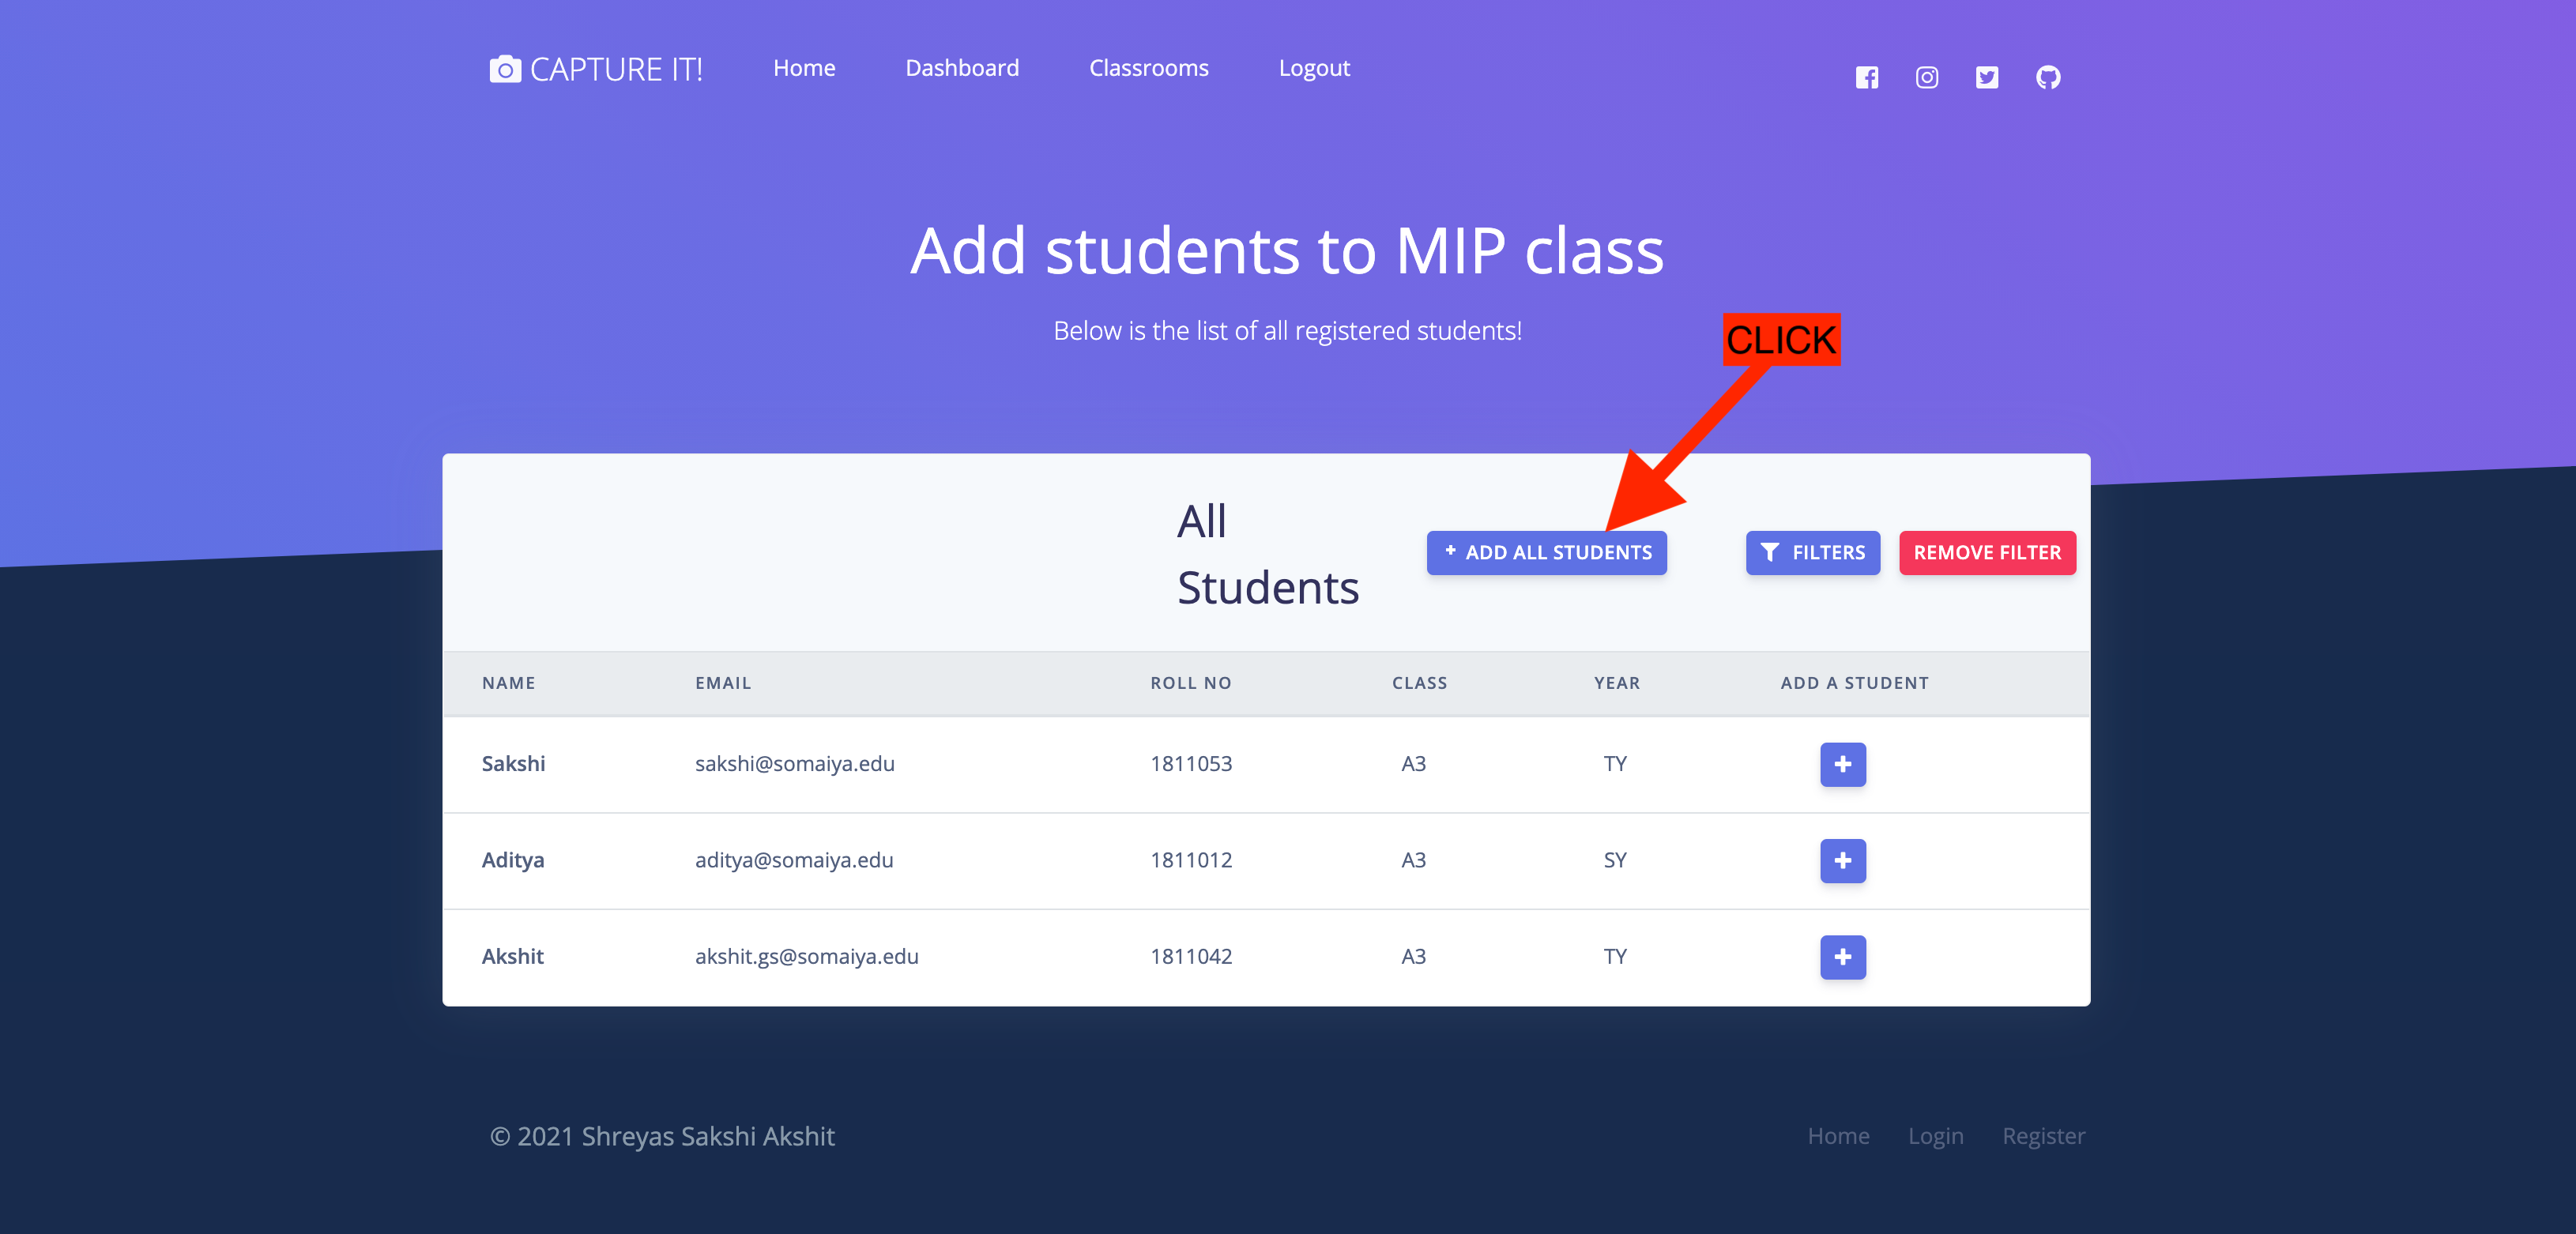
Task: Open the footer Login link
Action: pyautogui.click(x=1935, y=1136)
